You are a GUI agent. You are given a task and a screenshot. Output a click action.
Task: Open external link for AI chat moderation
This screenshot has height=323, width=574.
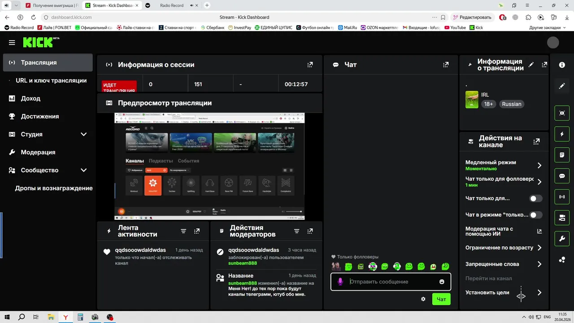point(539,231)
